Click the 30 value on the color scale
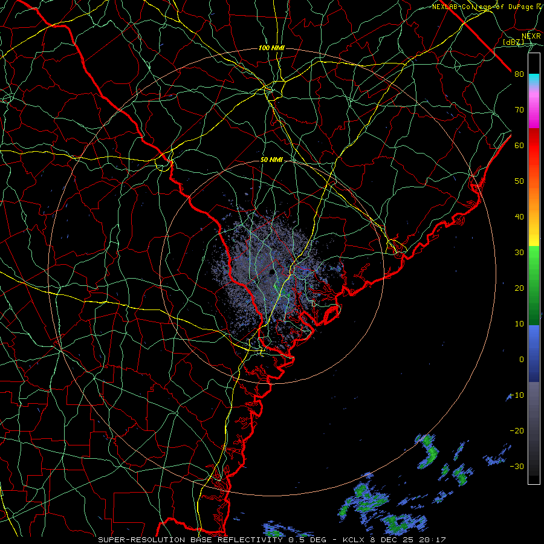Screen dimensions: 544x544 tap(519, 253)
